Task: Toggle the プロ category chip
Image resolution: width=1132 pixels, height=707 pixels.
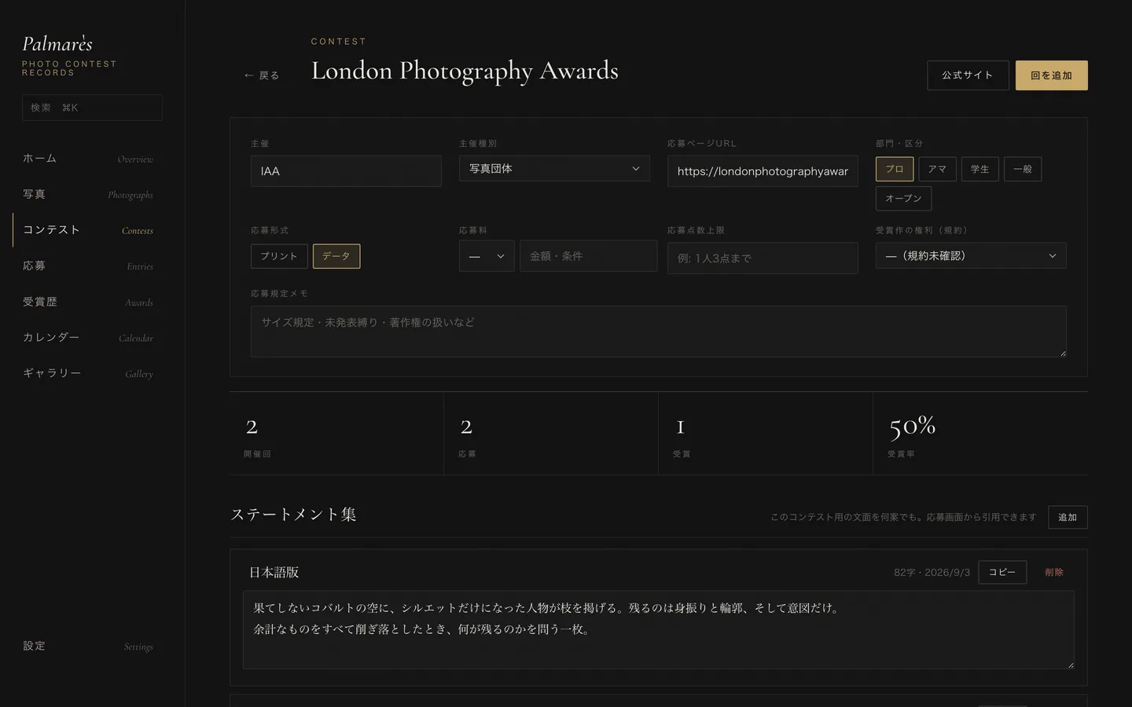Action: [x=895, y=169]
